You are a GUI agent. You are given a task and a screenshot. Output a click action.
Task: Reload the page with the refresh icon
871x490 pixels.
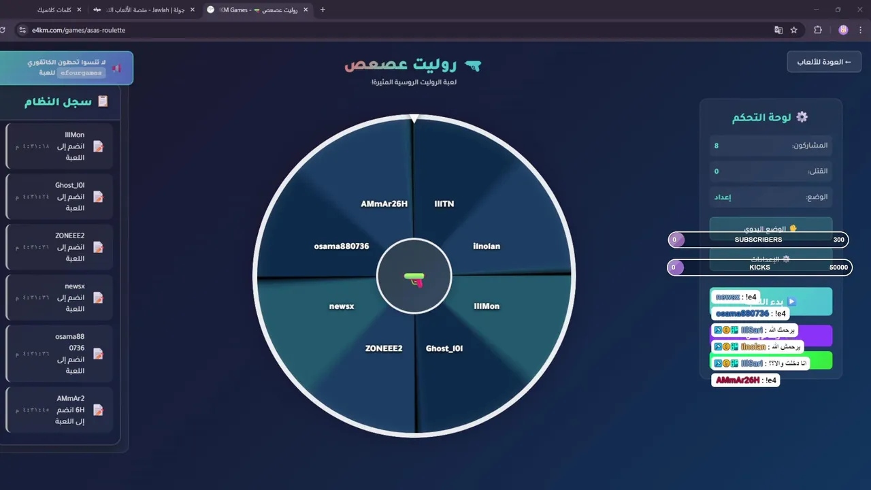[x=3, y=30]
